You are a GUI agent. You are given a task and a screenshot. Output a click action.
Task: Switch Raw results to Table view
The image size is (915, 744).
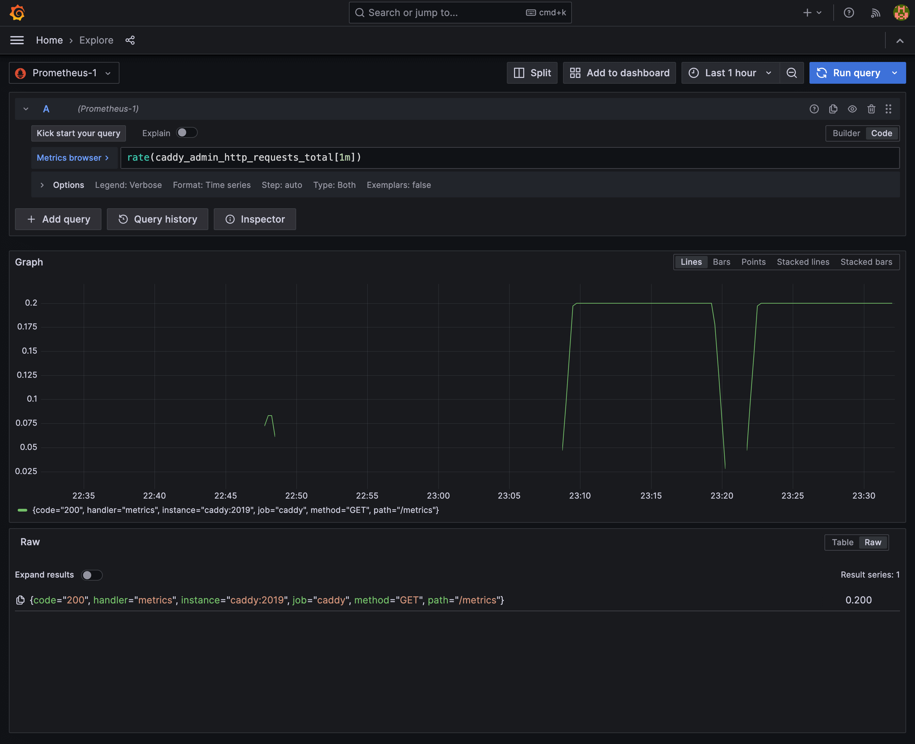pos(842,542)
